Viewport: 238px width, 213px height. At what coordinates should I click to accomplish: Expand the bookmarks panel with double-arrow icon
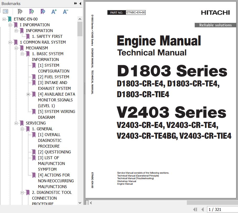pyautogui.click(x=75, y=3)
